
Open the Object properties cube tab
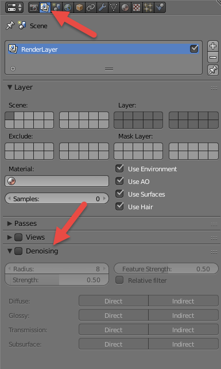tap(79, 7)
